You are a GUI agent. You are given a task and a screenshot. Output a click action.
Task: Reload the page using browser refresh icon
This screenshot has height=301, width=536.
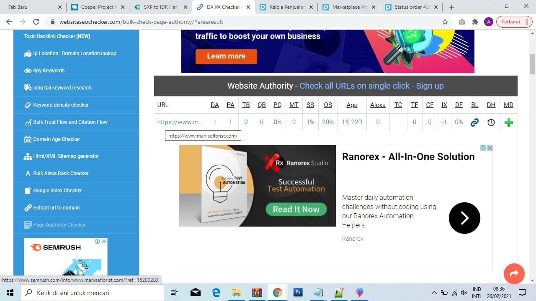pyautogui.click(x=36, y=22)
